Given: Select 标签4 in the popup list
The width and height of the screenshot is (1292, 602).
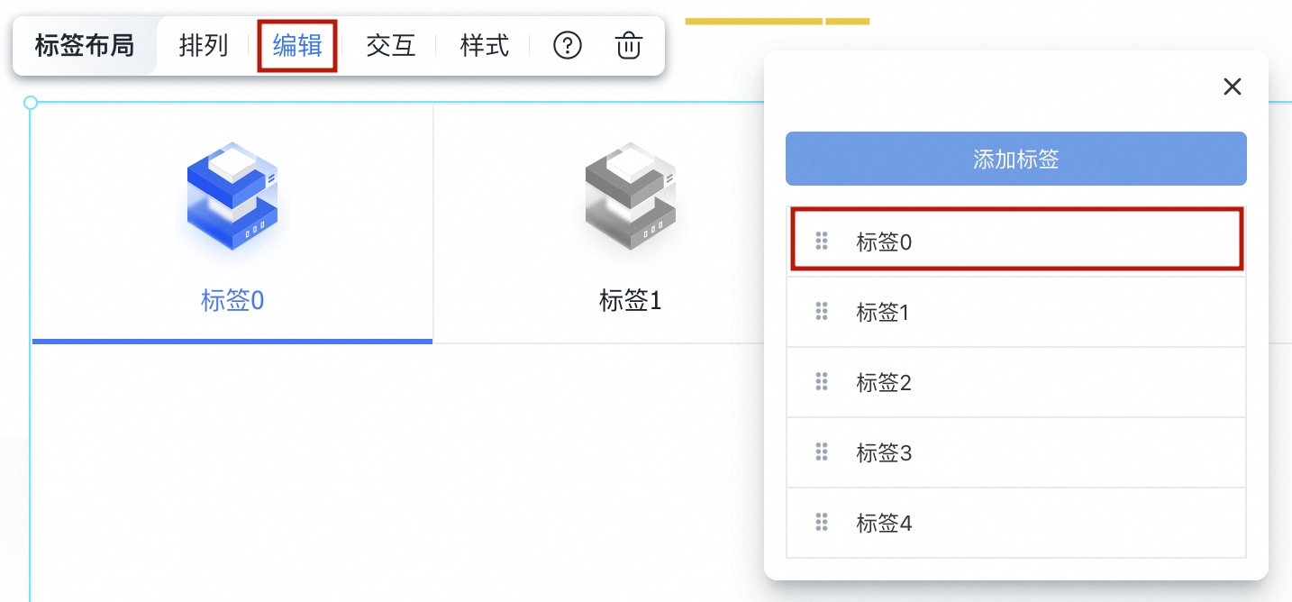Looking at the screenshot, I should click(1016, 523).
